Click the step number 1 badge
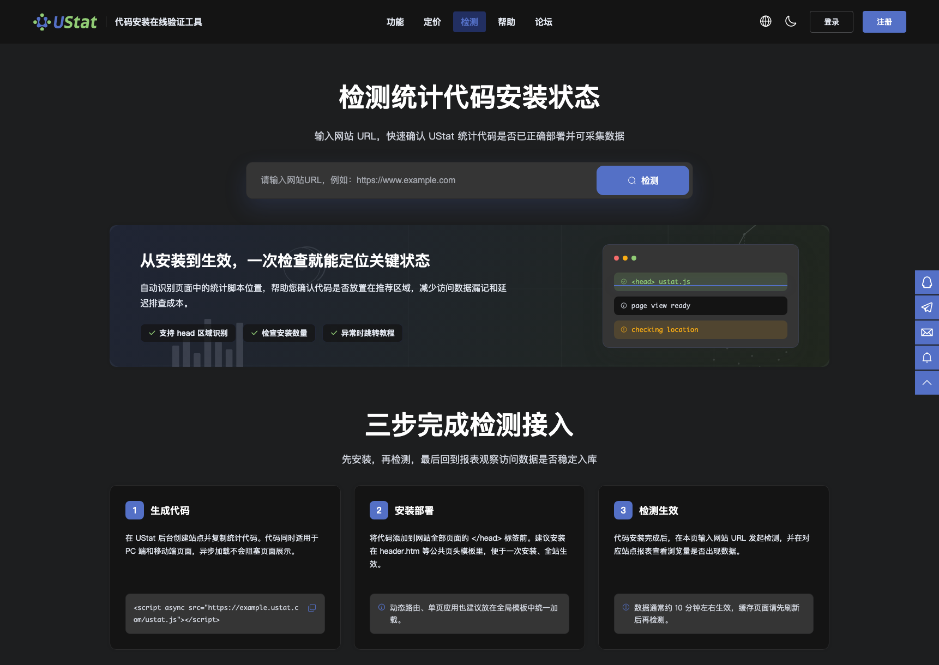939x665 pixels. (135, 510)
